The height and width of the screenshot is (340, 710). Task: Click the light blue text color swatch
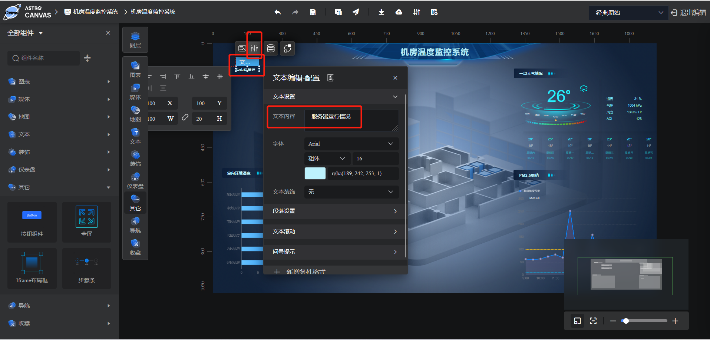tap(314, 173)
